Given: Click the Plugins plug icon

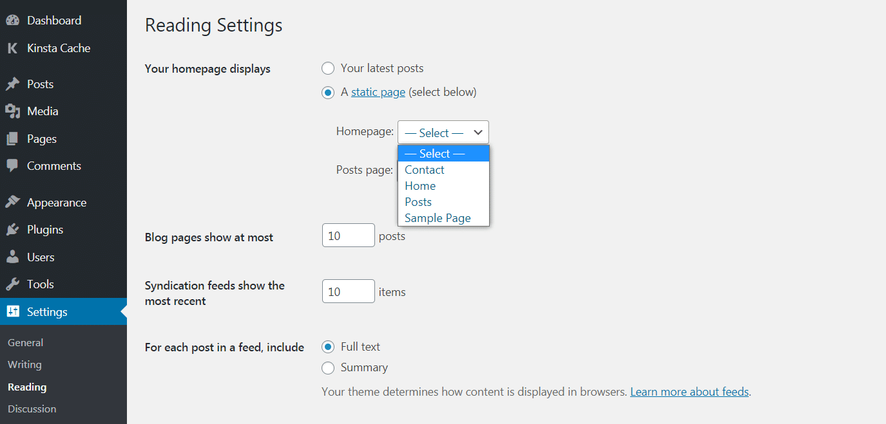Looking at the screenshot, I should pyautogui.click(x=12, y=230).
